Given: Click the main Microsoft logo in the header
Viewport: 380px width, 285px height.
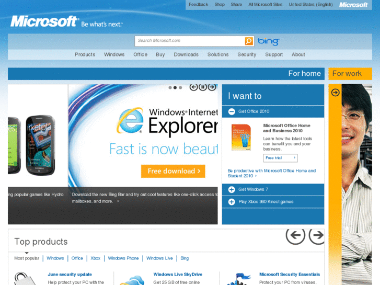Looking at the screenshot, I should click(44, 21).
